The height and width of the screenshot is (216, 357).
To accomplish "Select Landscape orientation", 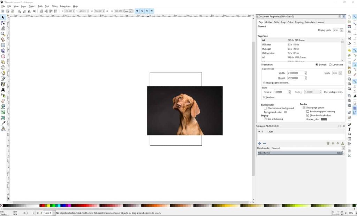I will tap(330, 65).
